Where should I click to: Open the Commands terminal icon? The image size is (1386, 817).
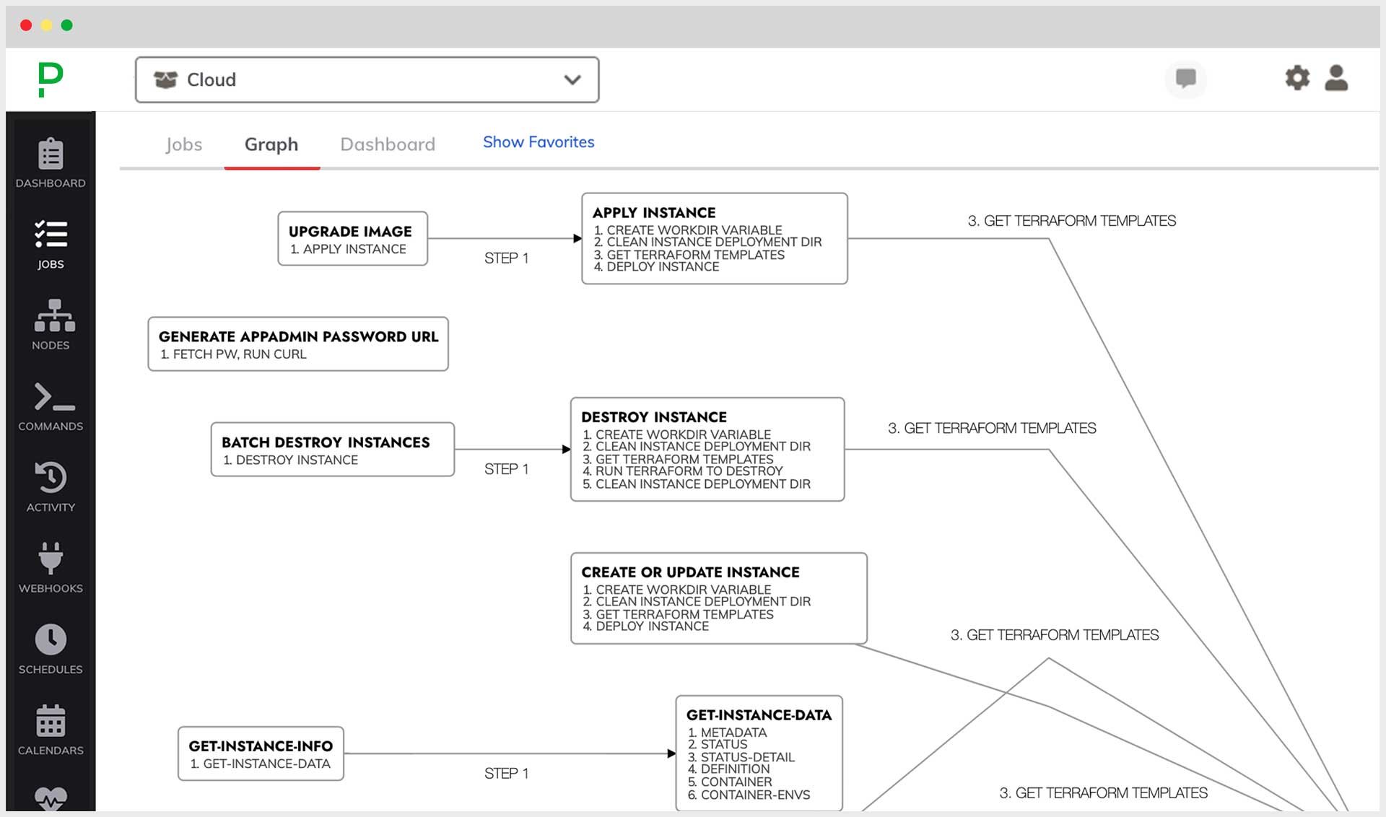coord(53,398)
